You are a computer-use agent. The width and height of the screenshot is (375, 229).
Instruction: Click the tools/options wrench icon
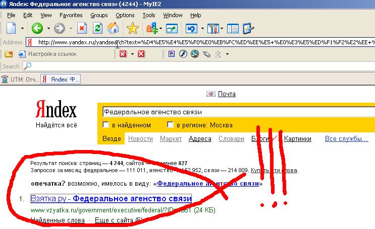coord(213,28)
